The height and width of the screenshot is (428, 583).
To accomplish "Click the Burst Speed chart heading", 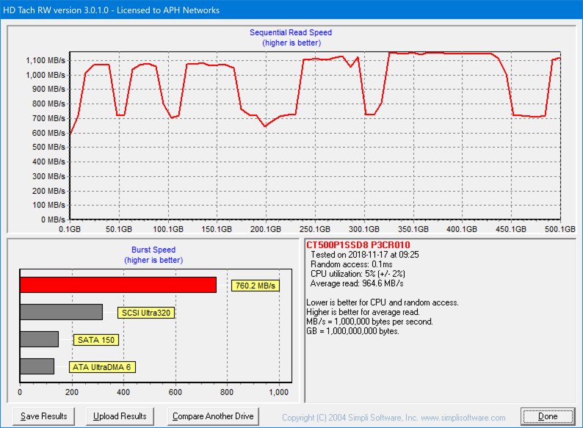I will point(153,250).
